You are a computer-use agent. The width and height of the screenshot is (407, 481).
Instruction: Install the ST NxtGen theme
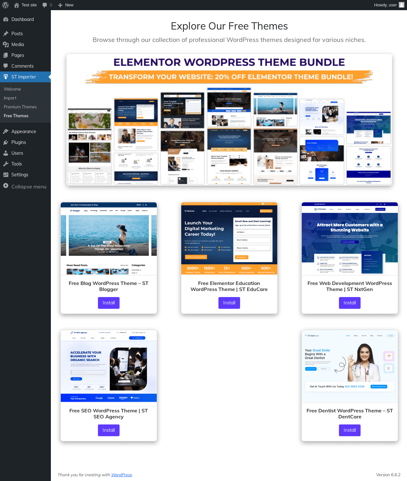[350, 303]
